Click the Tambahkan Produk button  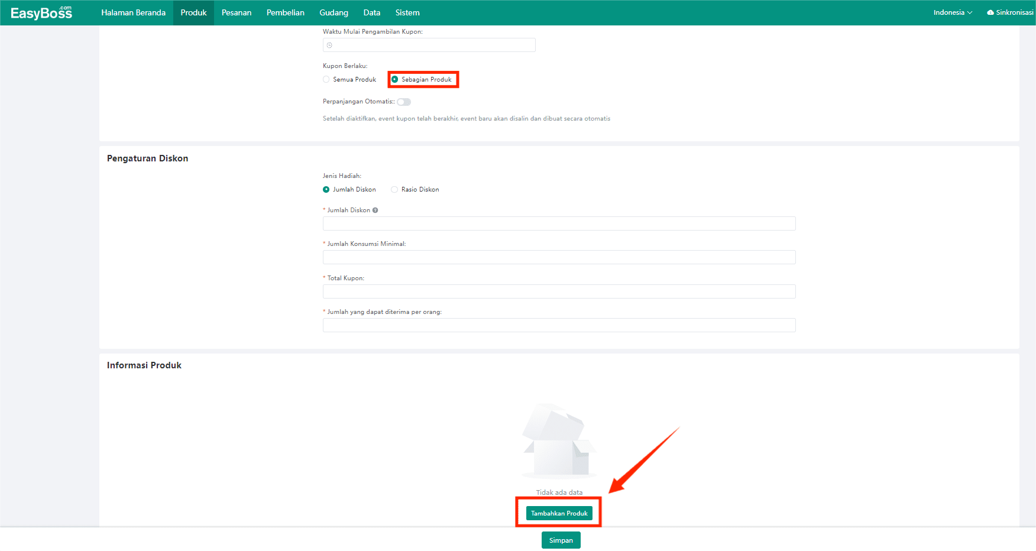point(559,513)
